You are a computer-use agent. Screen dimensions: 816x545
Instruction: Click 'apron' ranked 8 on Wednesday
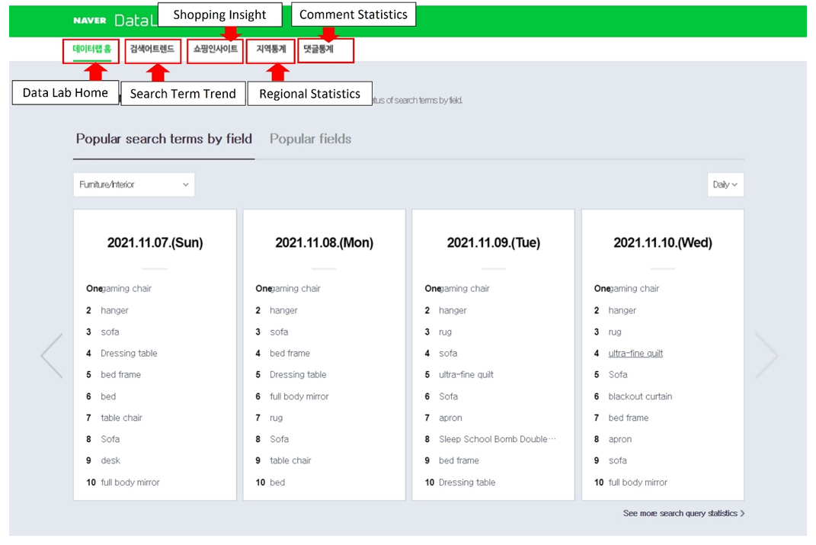pos(620,439)
